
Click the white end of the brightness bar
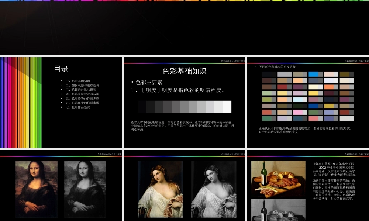click(227, 107)
